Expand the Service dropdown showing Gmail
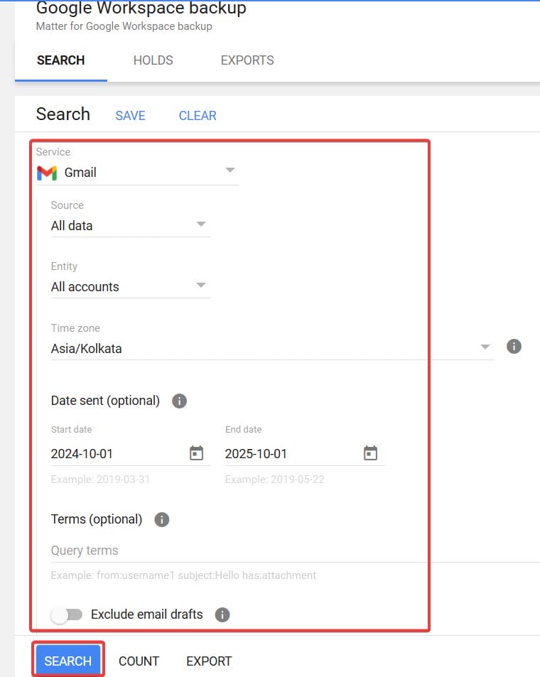The height and width of the screenshot is (677, 540). click(229, 171)
